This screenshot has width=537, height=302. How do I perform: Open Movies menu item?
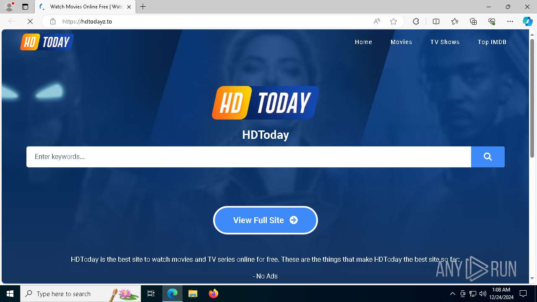pyautogui.click(x=401, y=42)
